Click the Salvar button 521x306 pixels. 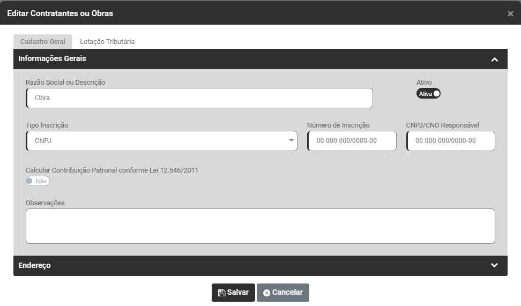[x=233, y=293]
